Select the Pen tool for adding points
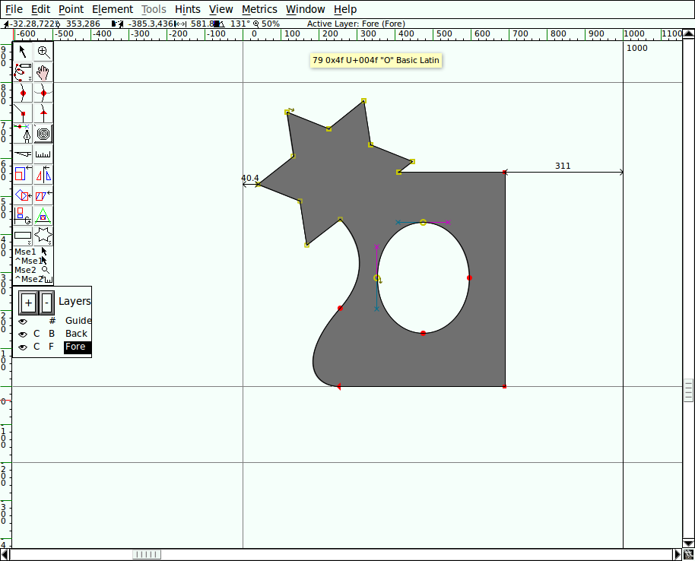 [23, 135]
